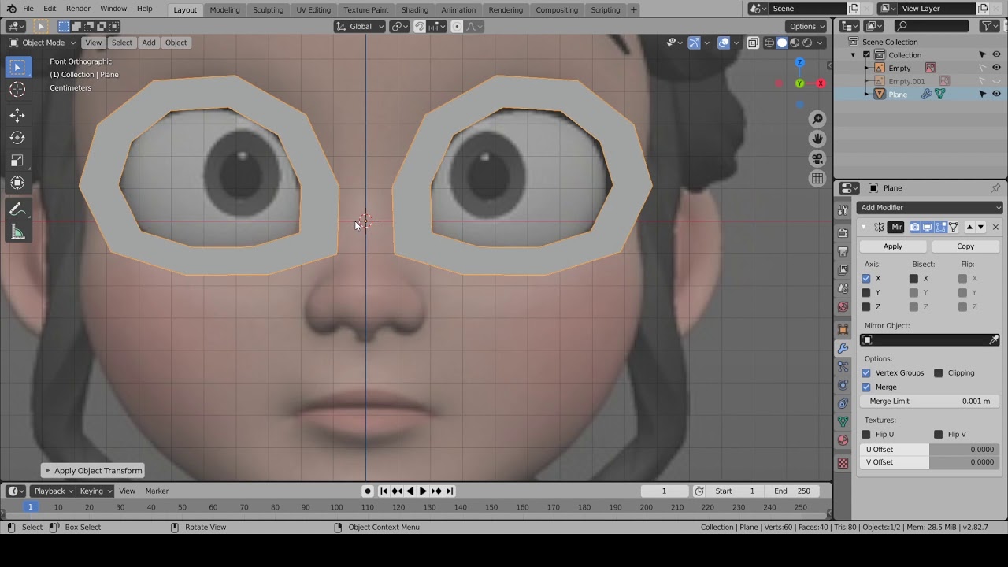Viewport: 1008px width, 567px height.
Task: Open the Sculpting workspace tab
Action: click(x=268, y=10)
